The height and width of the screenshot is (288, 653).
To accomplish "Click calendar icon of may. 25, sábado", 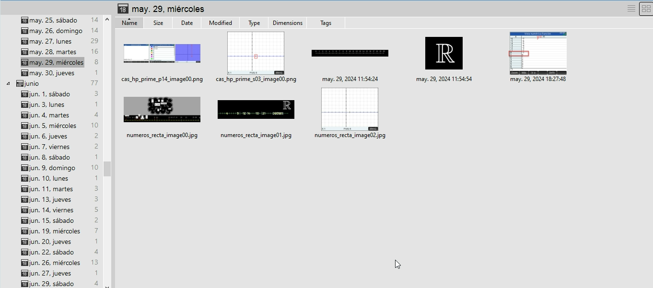I will click(x=25, y=20).
